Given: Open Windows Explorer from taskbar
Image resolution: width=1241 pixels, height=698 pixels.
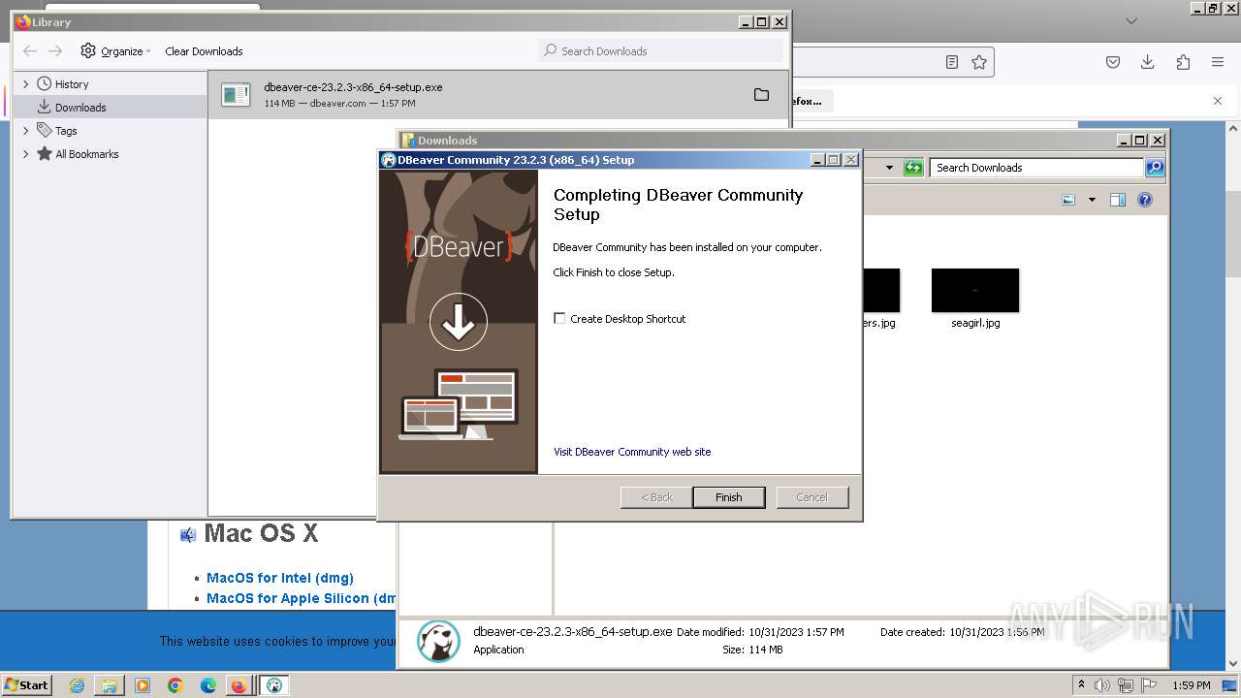Looking at the screenshot, I should tap(110, 685).
